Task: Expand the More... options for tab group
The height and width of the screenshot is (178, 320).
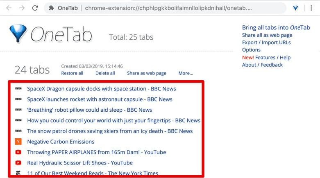Action: (186, 73)
